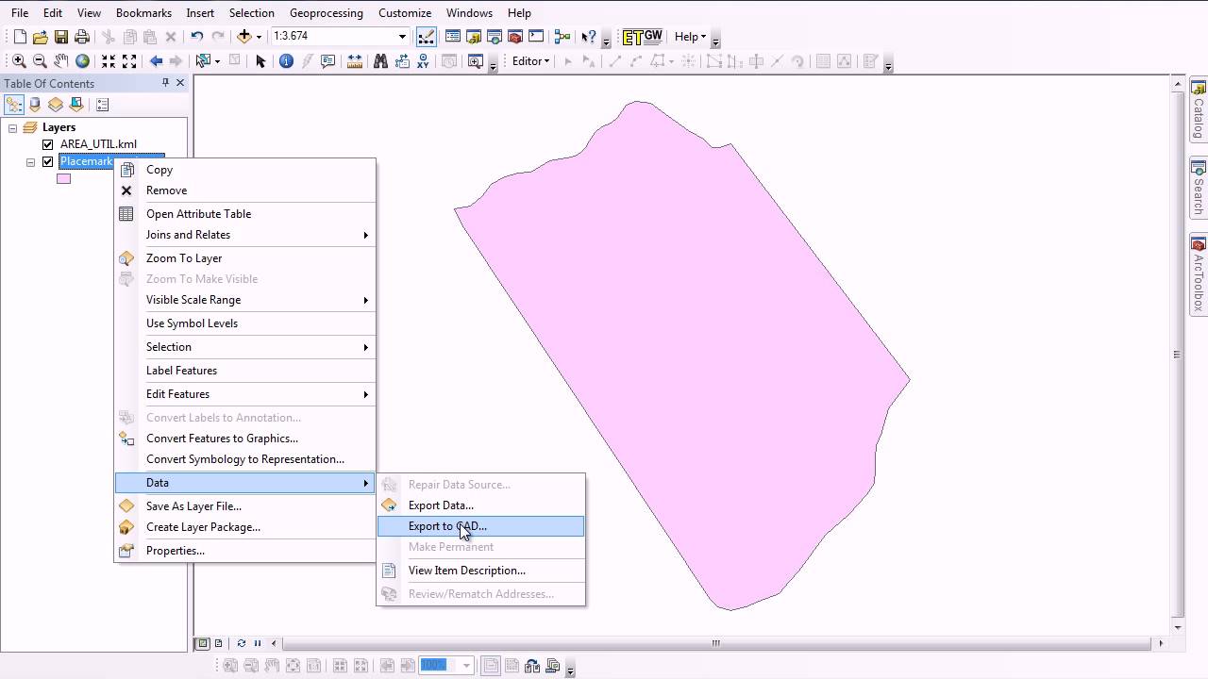Choose Export Data from Data submenu

[481, 505]
